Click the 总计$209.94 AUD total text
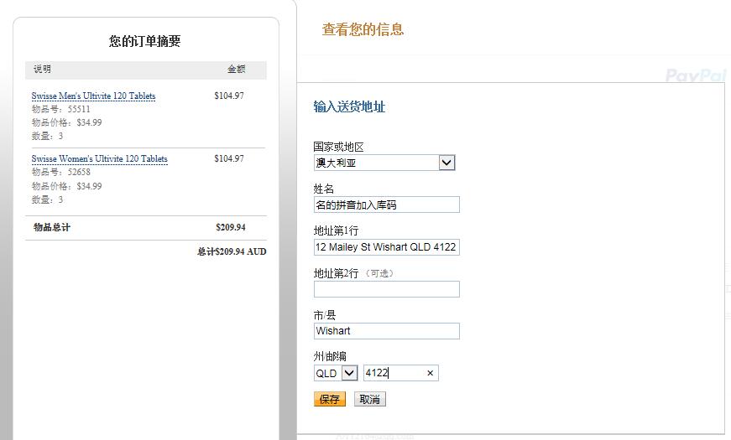Screen dimensions: 731x440 point(232,251)
